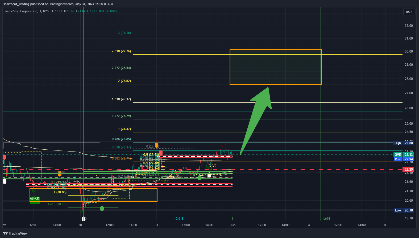The height and width of the screenshot is (238, 419).
Task: Select the 0.786 (23.85) retracement label
Action: point(121,139)
